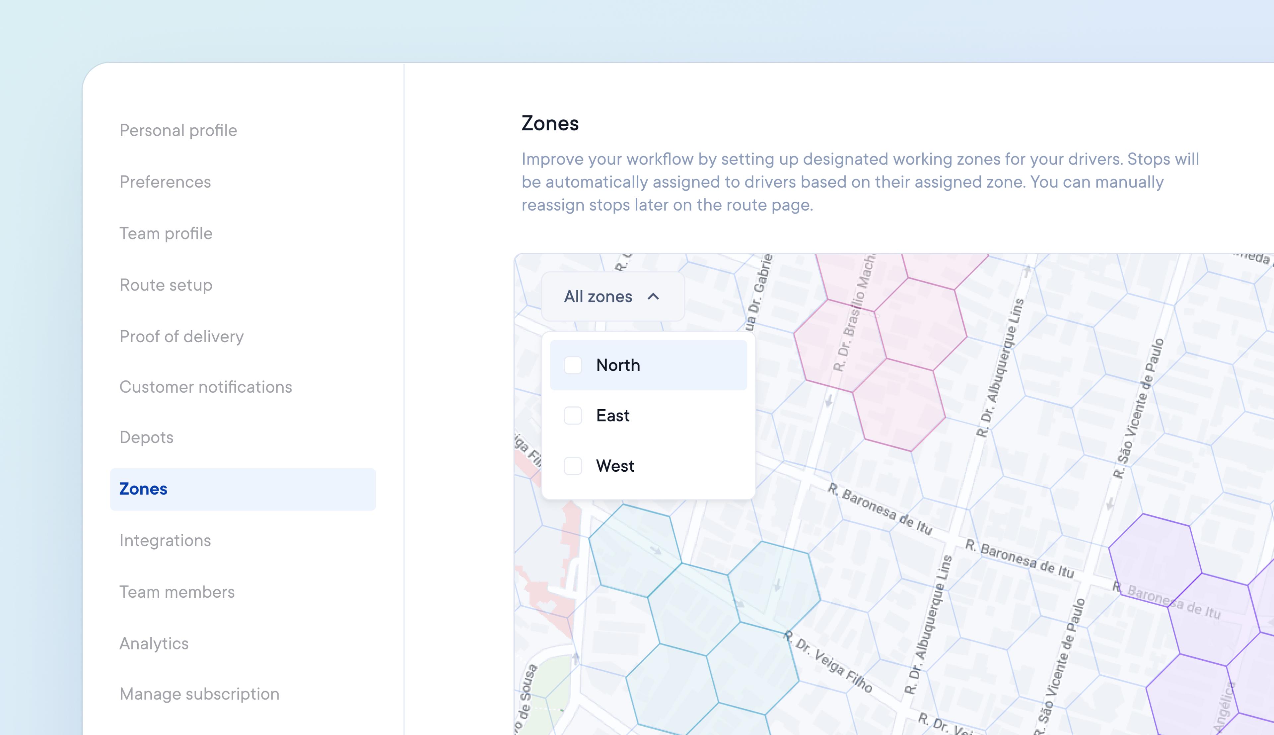1274x735 pixels.
Task: Open Route setup settings
Action: pos(166,285)
